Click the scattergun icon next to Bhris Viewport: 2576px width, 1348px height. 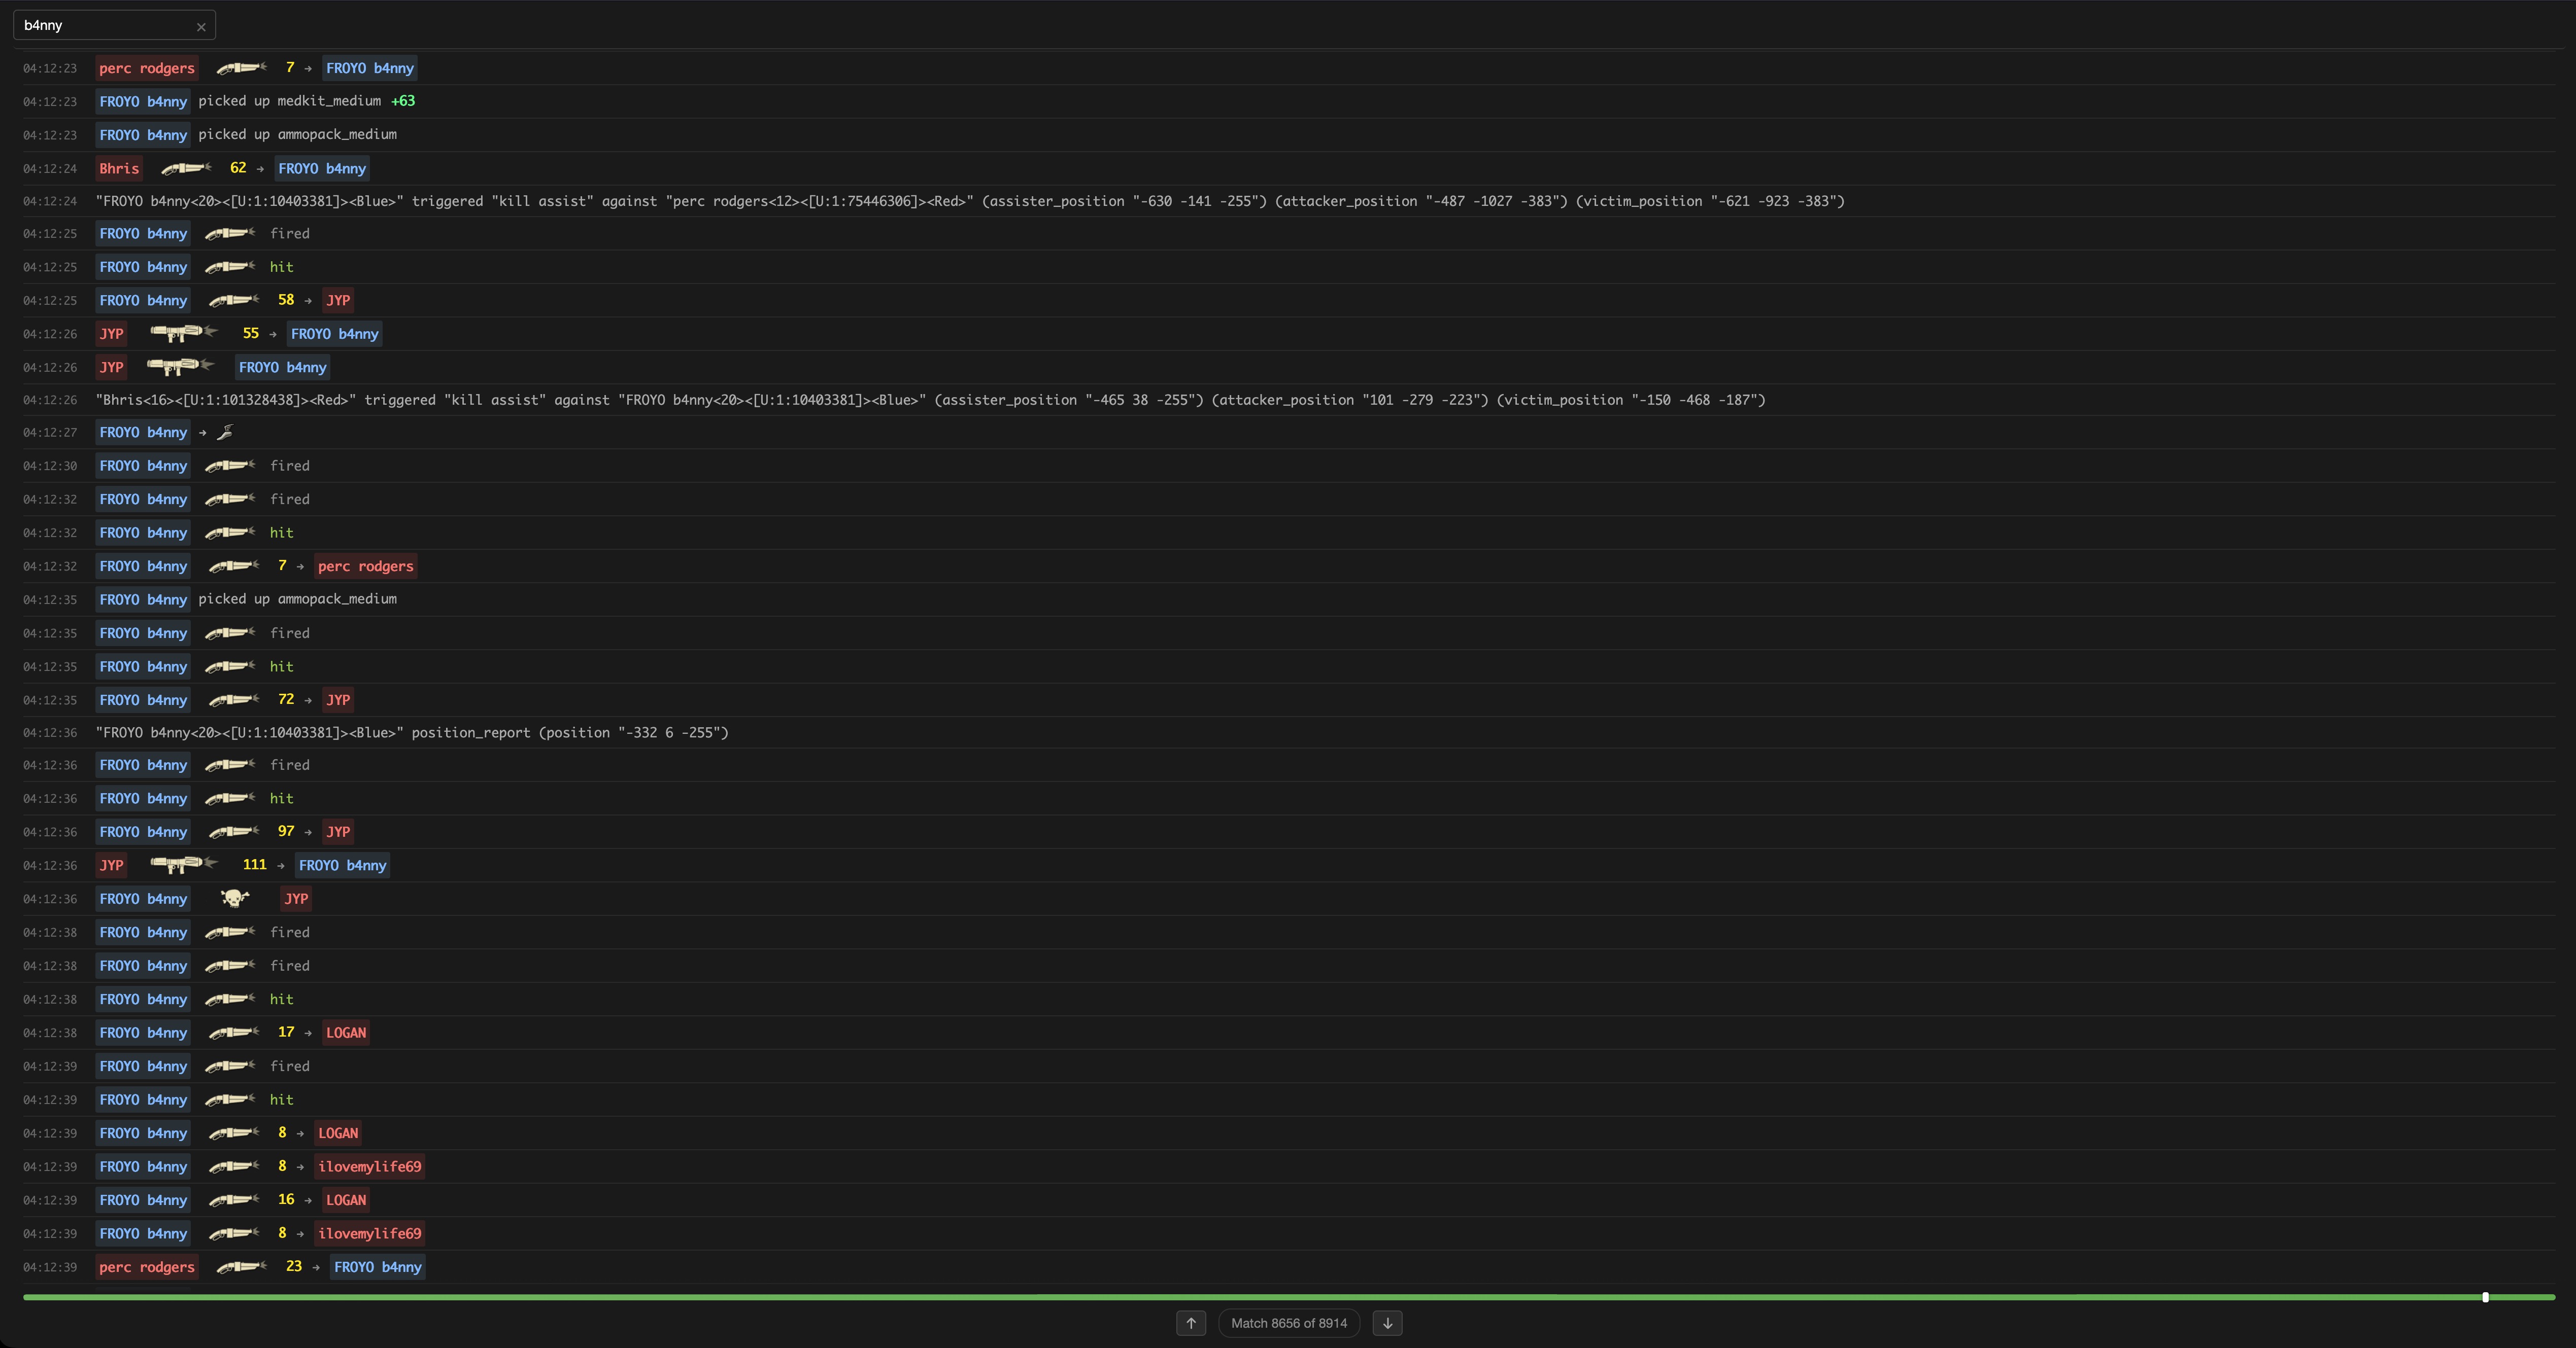coord(186,168)
